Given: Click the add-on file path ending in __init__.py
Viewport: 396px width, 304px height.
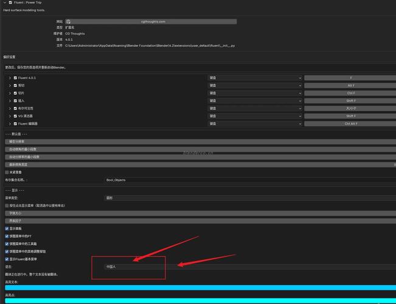Looking at the screenshot, I should [x=150, y=46].
